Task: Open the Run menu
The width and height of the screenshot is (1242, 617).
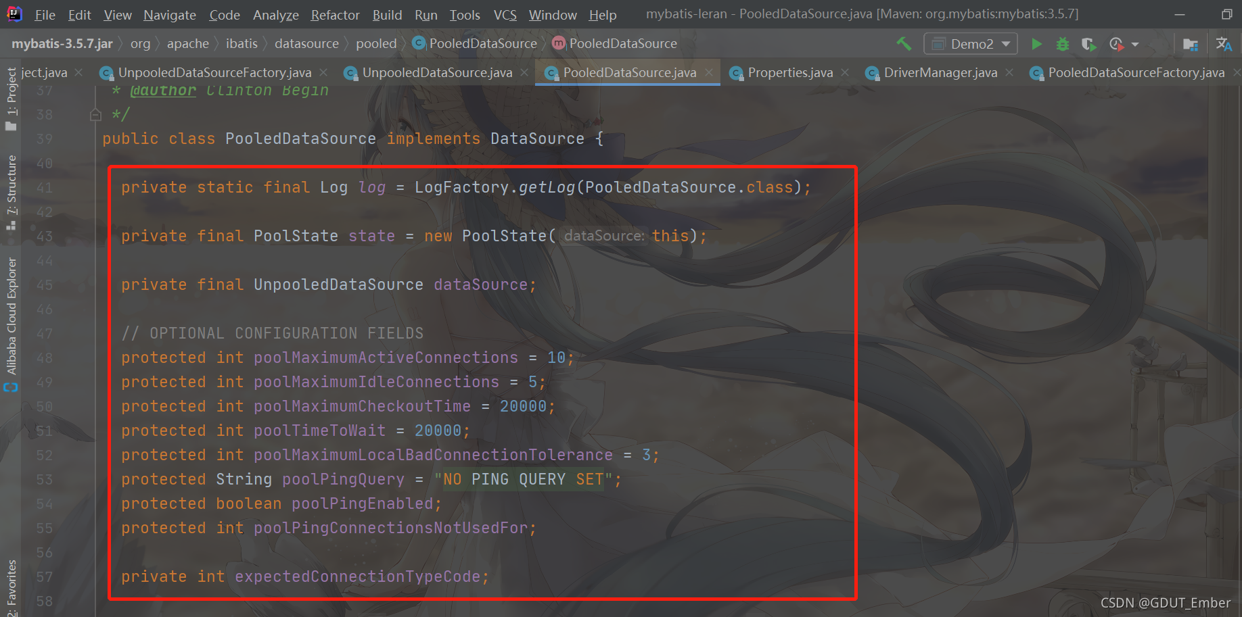Action: pyautogui.click(x=426, y=15)
